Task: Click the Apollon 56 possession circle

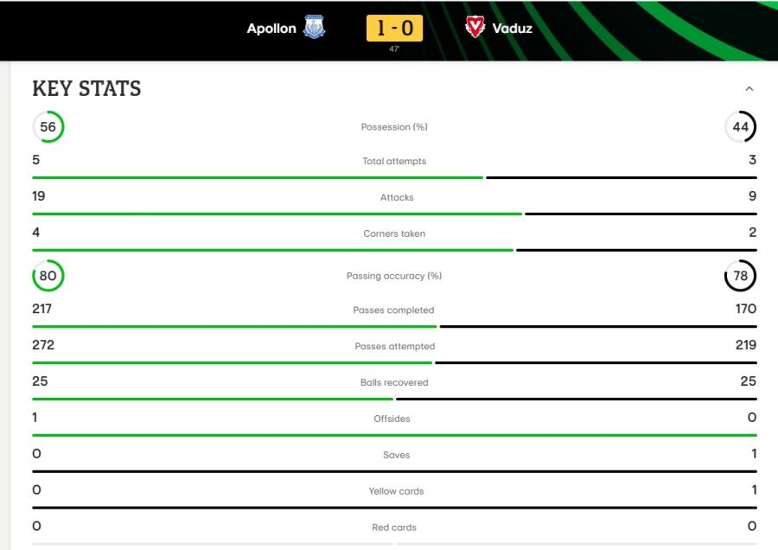Action: [x=48, y=126]
